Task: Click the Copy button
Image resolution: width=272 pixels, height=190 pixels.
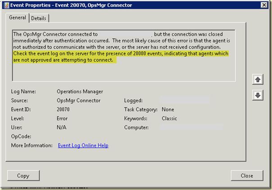Action: [x=23, y=176]
